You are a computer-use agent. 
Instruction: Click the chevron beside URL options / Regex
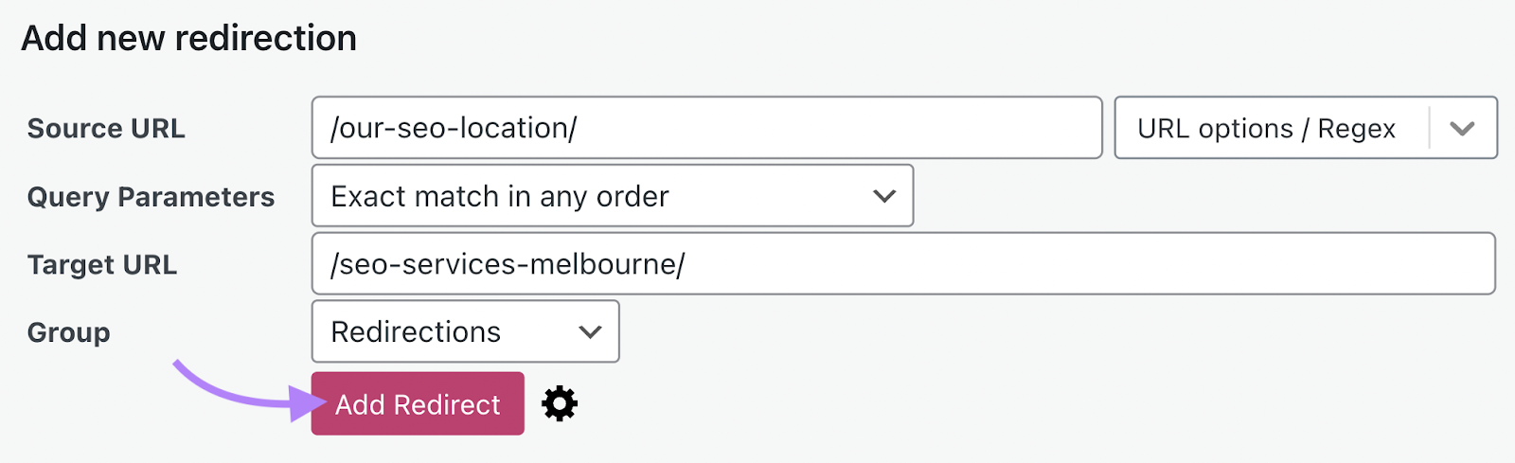[x=1462, y=128]
